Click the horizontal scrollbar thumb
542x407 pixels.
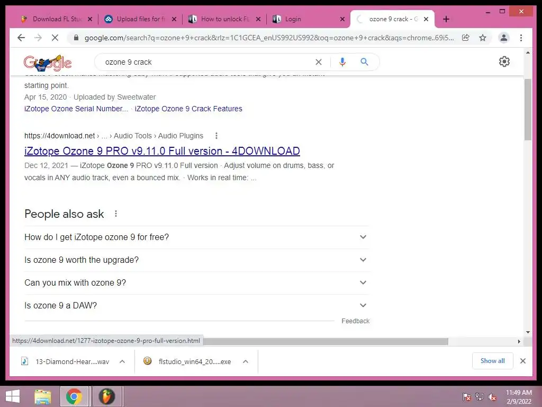click(x=326, y=342)
